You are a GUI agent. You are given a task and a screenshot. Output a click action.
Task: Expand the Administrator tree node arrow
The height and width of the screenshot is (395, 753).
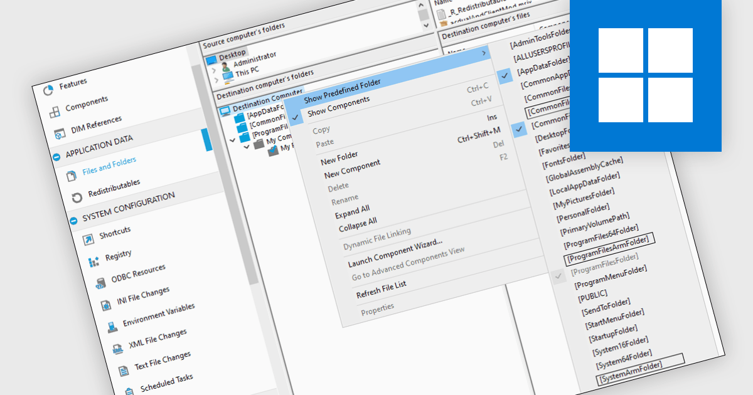pyautogui.click(x=213, y=70)
